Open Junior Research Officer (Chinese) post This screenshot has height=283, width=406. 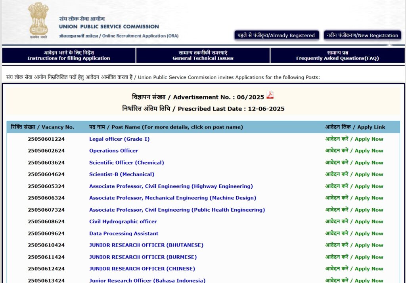coord(142,269)
